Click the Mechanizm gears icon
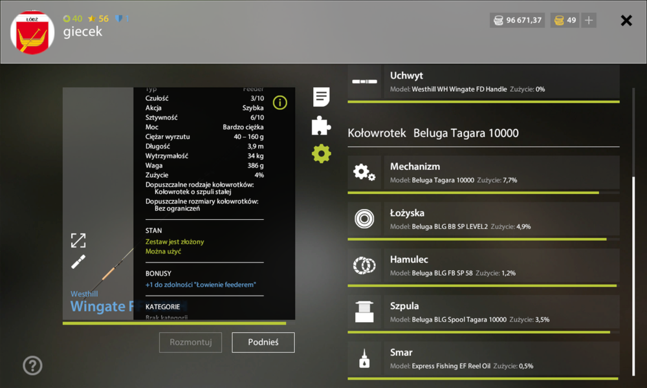This screenshot has width=647, height=388. [364, 173]
